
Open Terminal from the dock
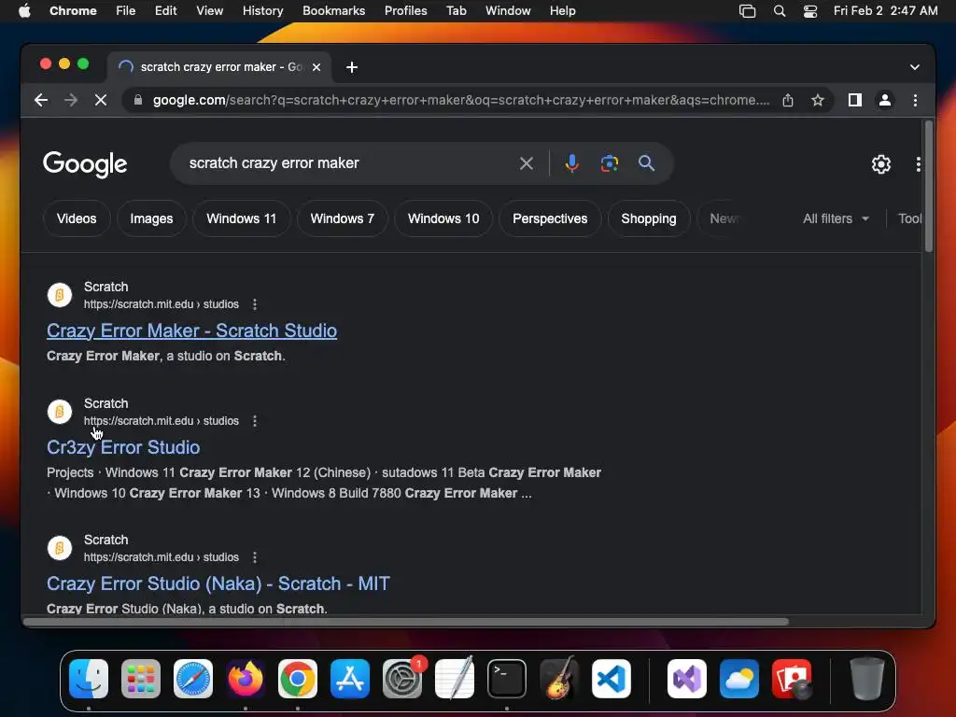point(507,679)
